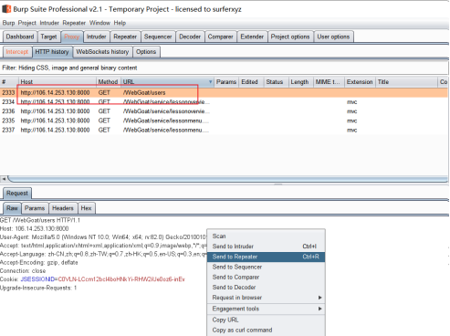Viewport: 450px width, 336px height.
Task: Expand the Engagement tools submenu
Action: (x=266, y=309)
